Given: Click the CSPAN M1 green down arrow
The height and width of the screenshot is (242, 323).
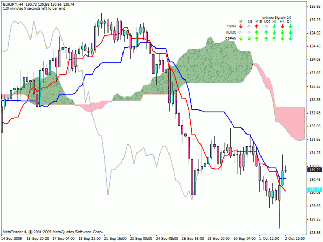Looking at the screenshot, I should [x=241, y=39].
